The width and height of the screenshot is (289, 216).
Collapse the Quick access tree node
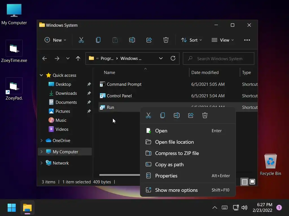tap(41, 75)
